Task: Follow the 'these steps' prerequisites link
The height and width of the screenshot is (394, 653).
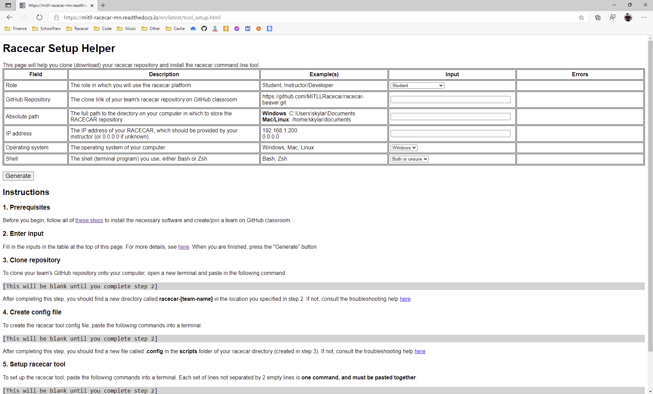Action: coord(89,220)
